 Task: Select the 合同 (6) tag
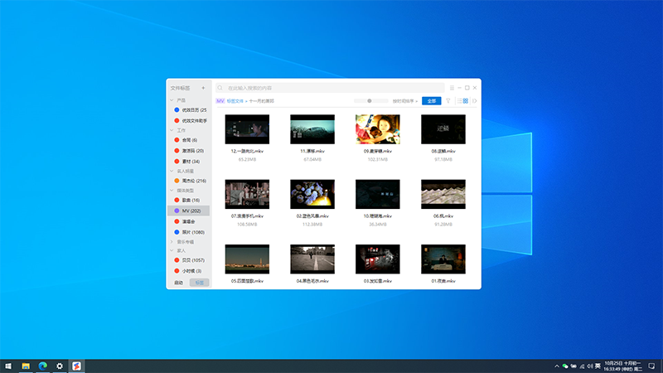(x=189, y=140)
